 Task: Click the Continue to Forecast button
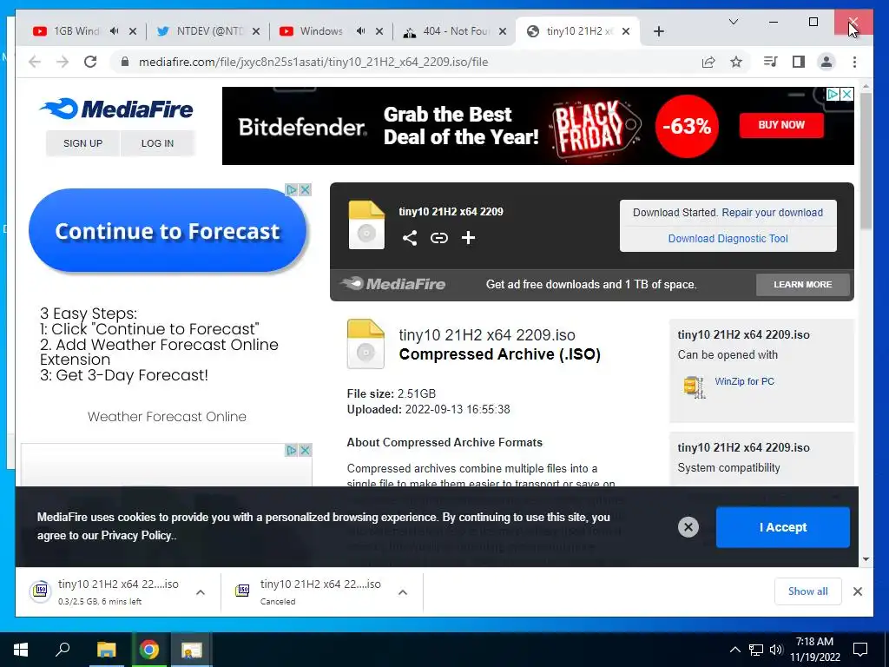pyautogui.click(x=168, y=231)
